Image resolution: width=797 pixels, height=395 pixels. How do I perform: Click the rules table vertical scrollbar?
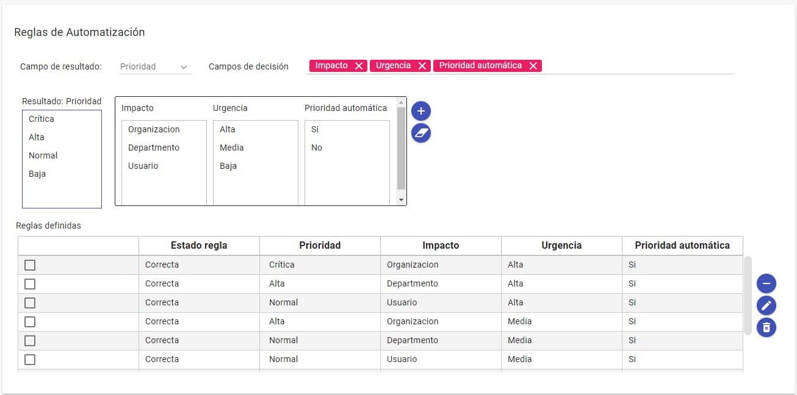coord(748,295)
